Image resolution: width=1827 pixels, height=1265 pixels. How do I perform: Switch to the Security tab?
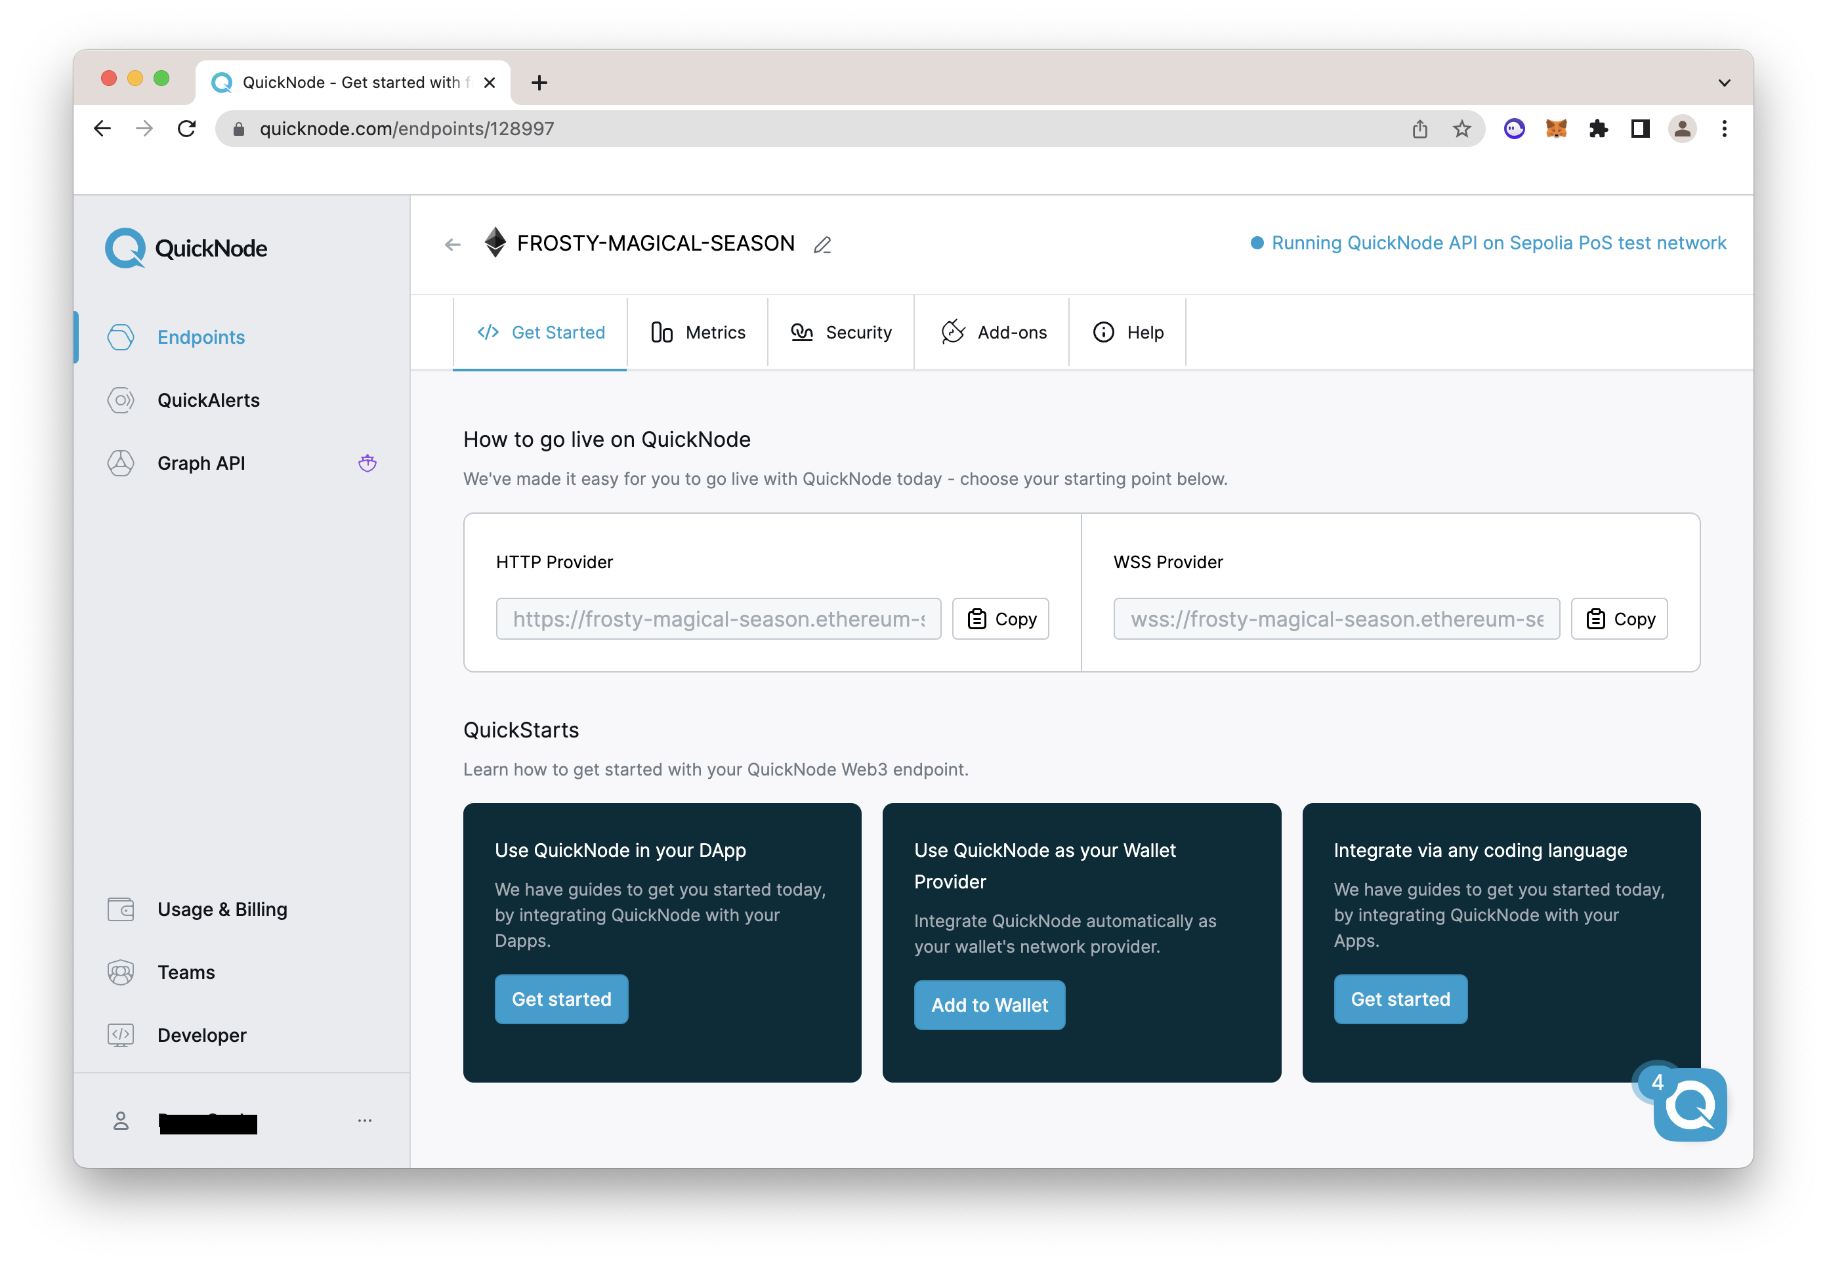click(x=841, y=332)
